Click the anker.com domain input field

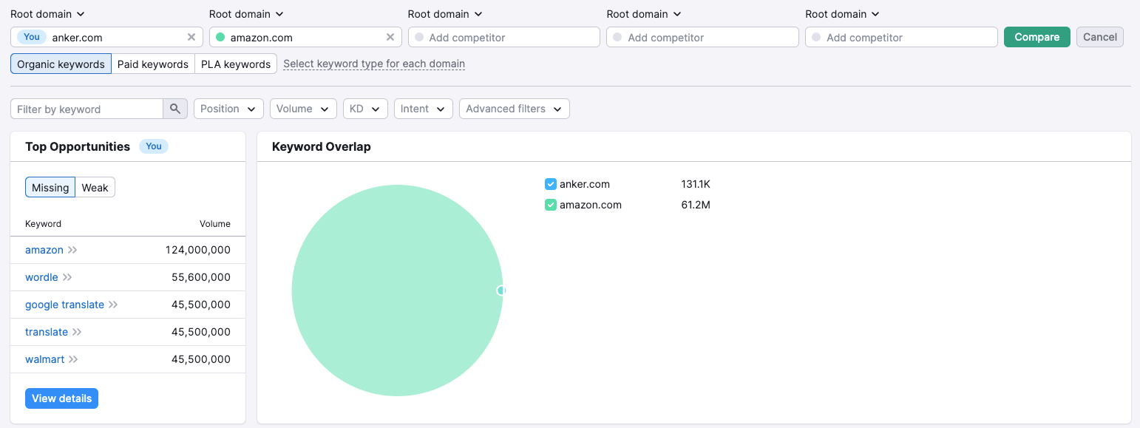pos(106,37)
